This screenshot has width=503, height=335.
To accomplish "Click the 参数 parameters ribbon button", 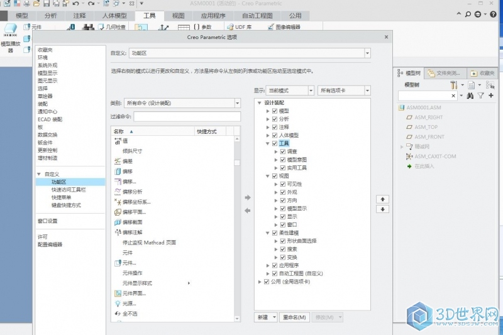I will click(202, 27).
